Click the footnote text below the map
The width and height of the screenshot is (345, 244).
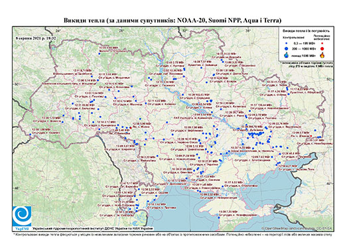tap(172, 234)
